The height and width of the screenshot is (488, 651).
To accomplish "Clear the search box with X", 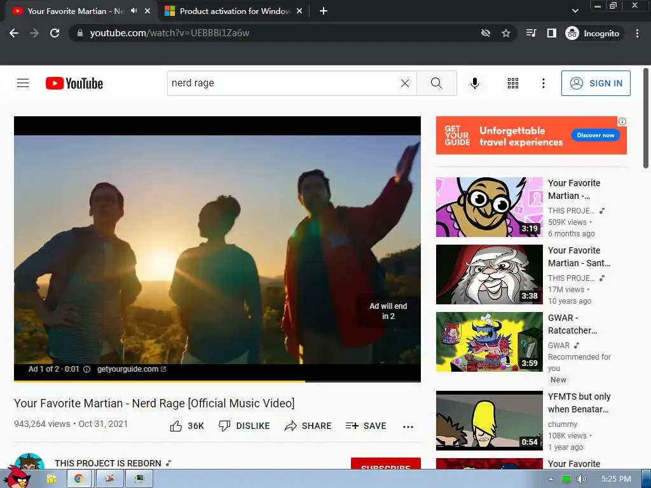I will [405, 83].
